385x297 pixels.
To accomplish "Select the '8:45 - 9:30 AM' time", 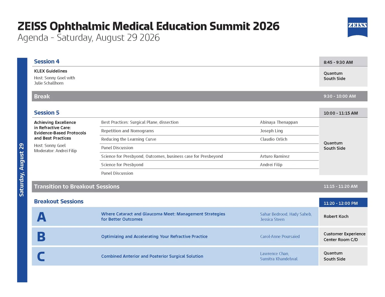I will pos(338,62).
